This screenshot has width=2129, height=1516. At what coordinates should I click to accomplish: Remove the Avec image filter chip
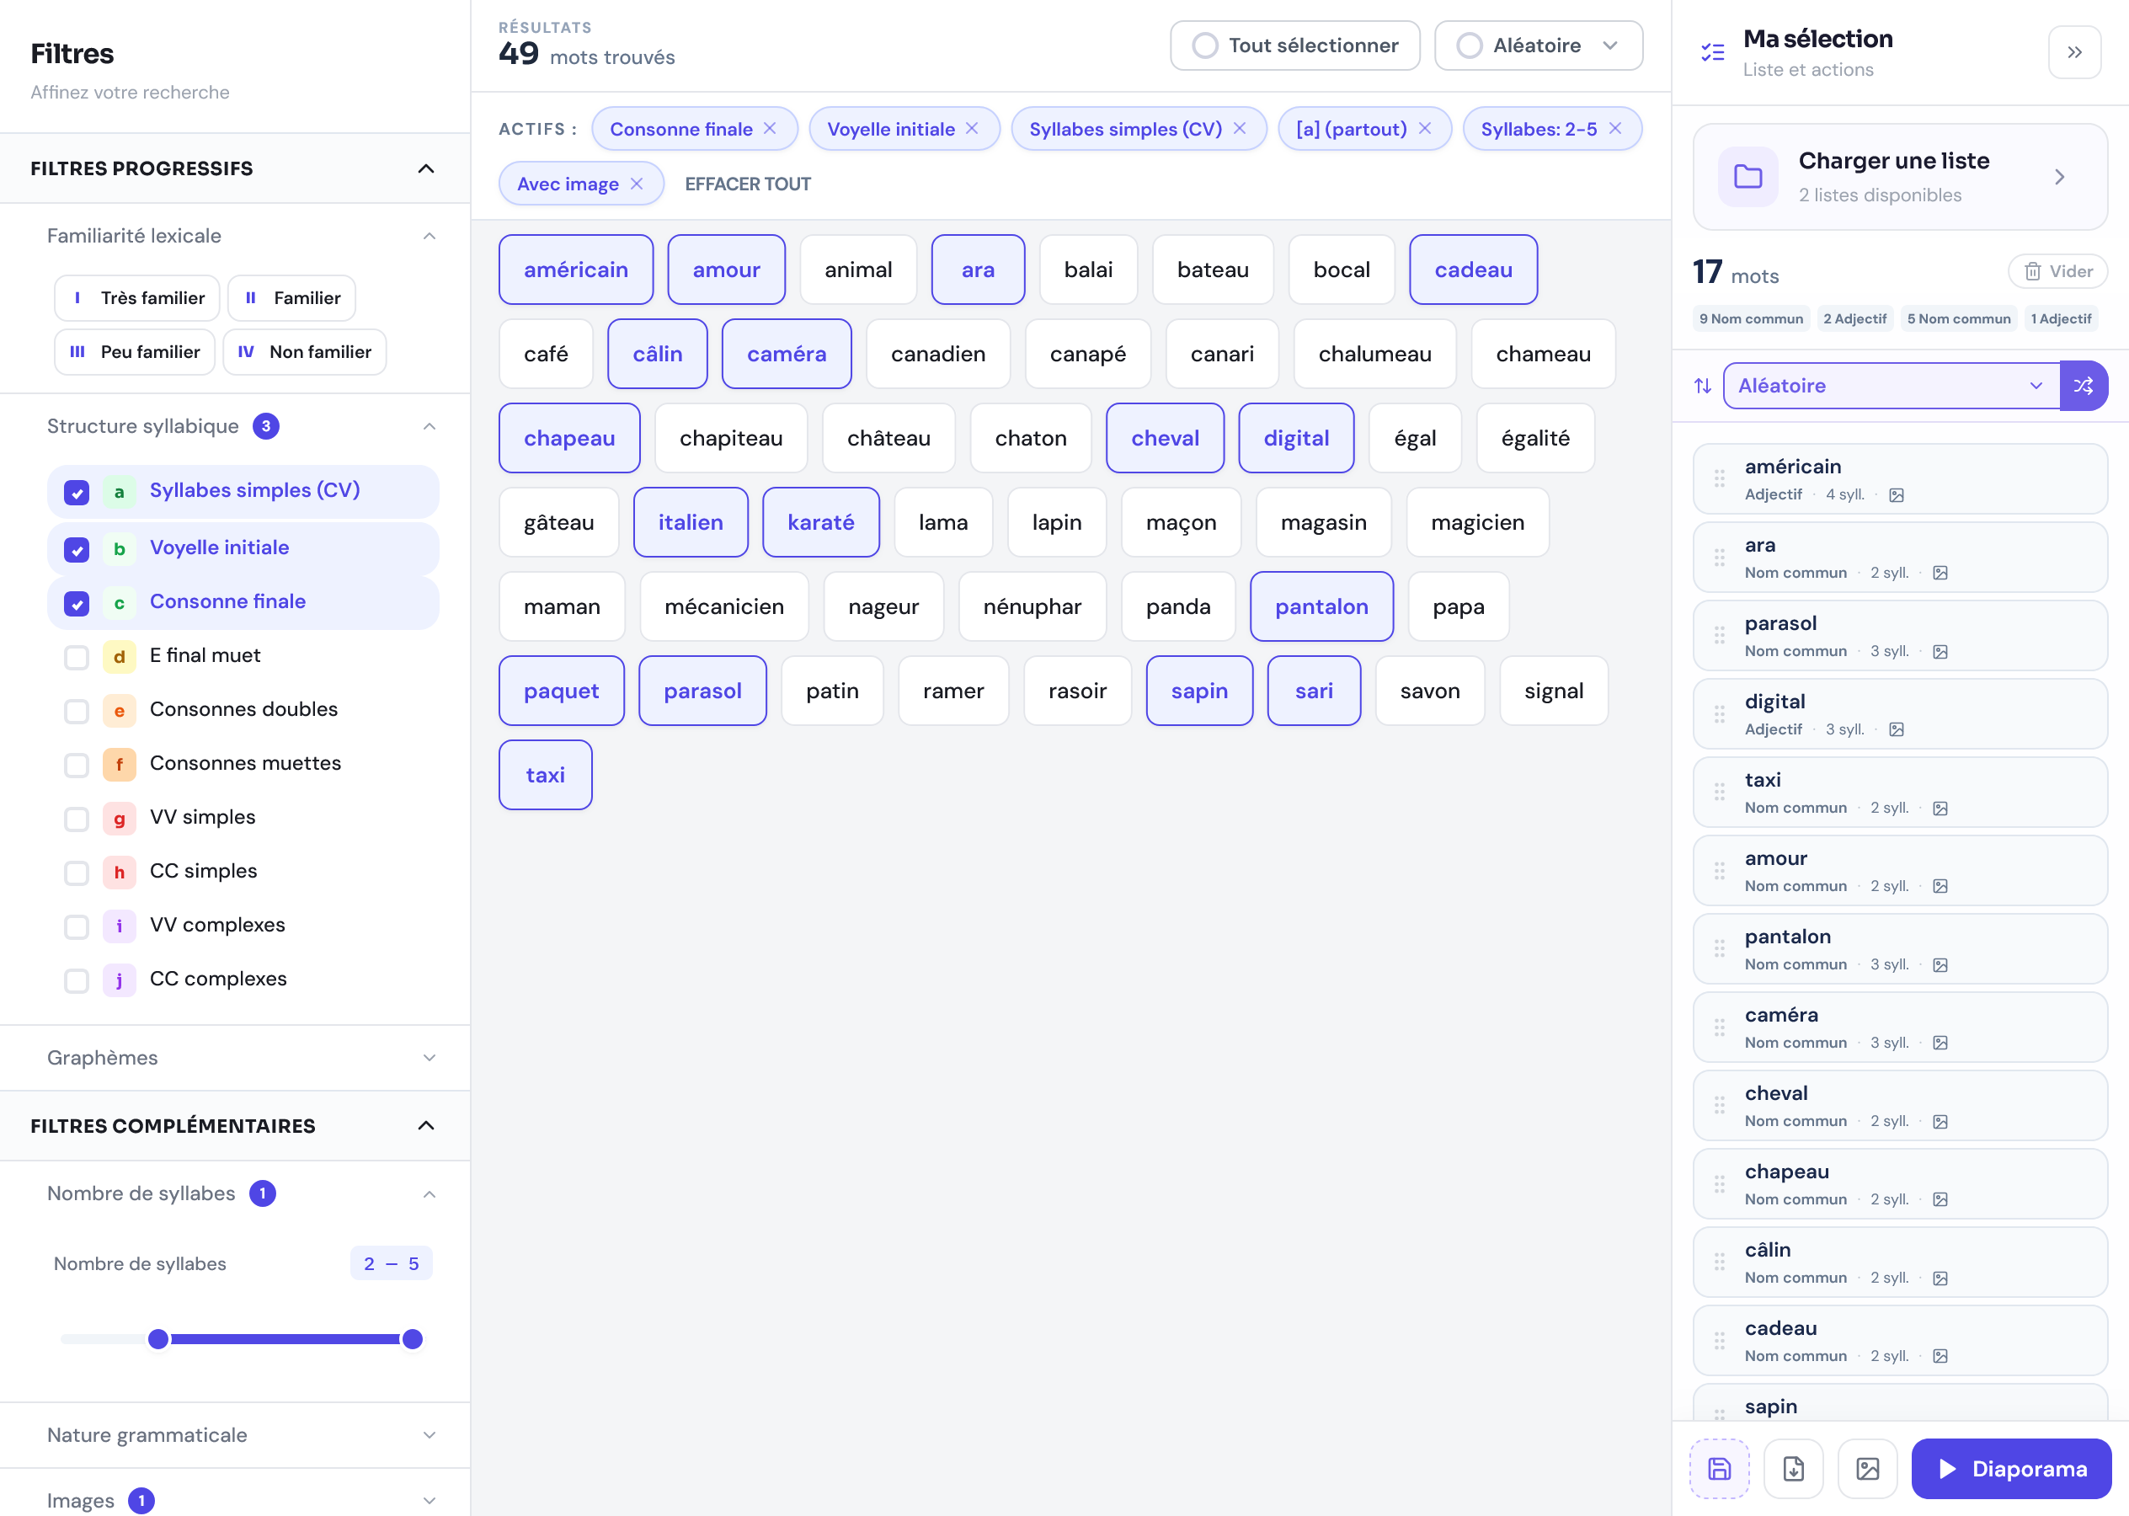tap(637, 184)
